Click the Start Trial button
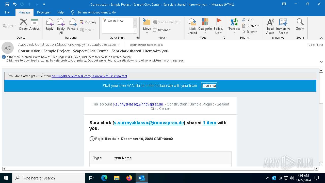This screenshot has height=183, width=325. (209, 86)
